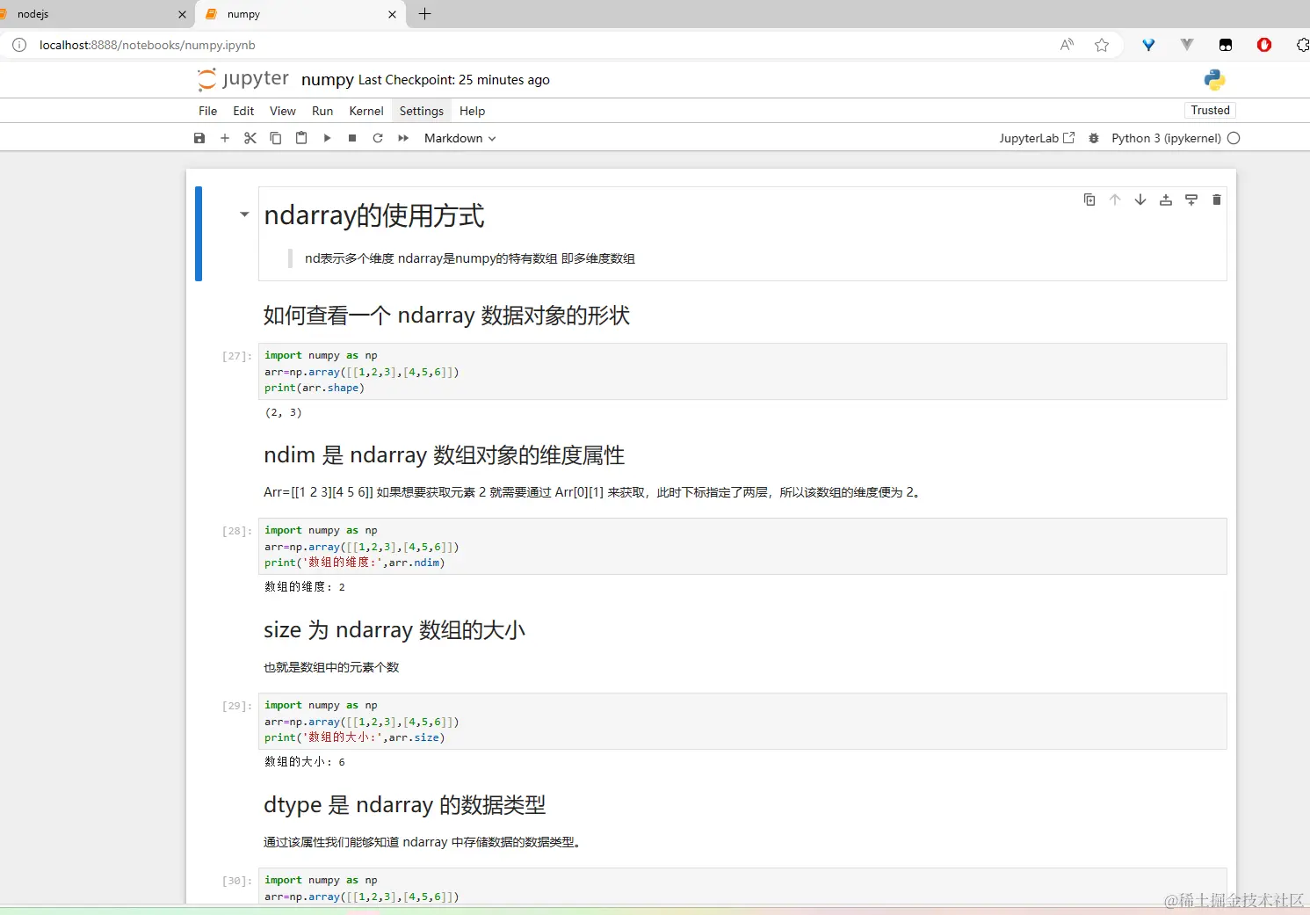Save the notebook with the disk icon
1310x915 pixels.
click(x=199, y=138)
